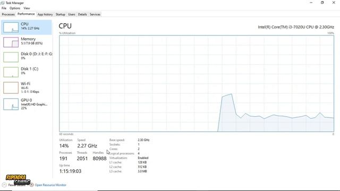Close the Task Manager window

point(334,3)
